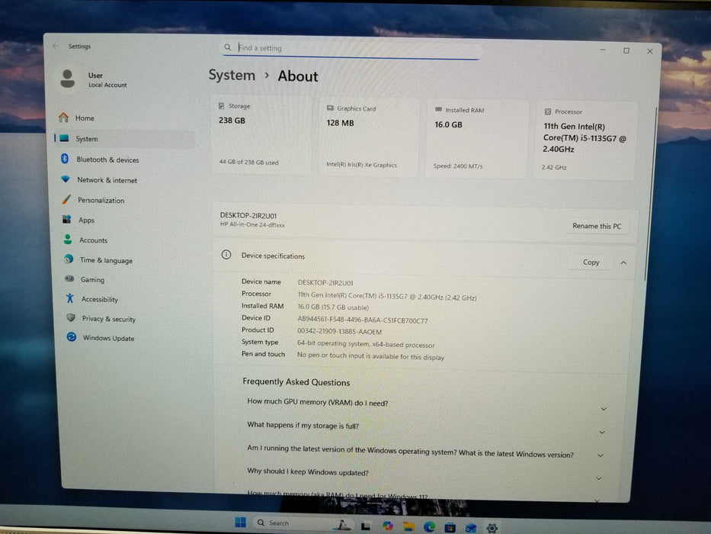This screenshot has width=711, height=534.
Task: Open the Processor info card
Action: pyautogui.click(x=585, y=140)
